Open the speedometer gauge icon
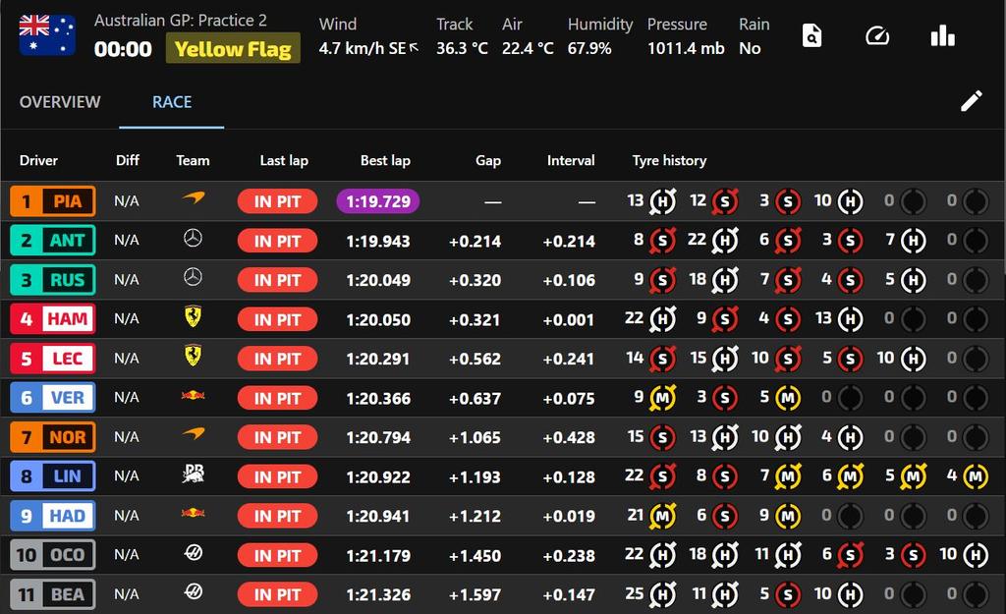This screenshot has width=1006, height=614. coord(877,36)
